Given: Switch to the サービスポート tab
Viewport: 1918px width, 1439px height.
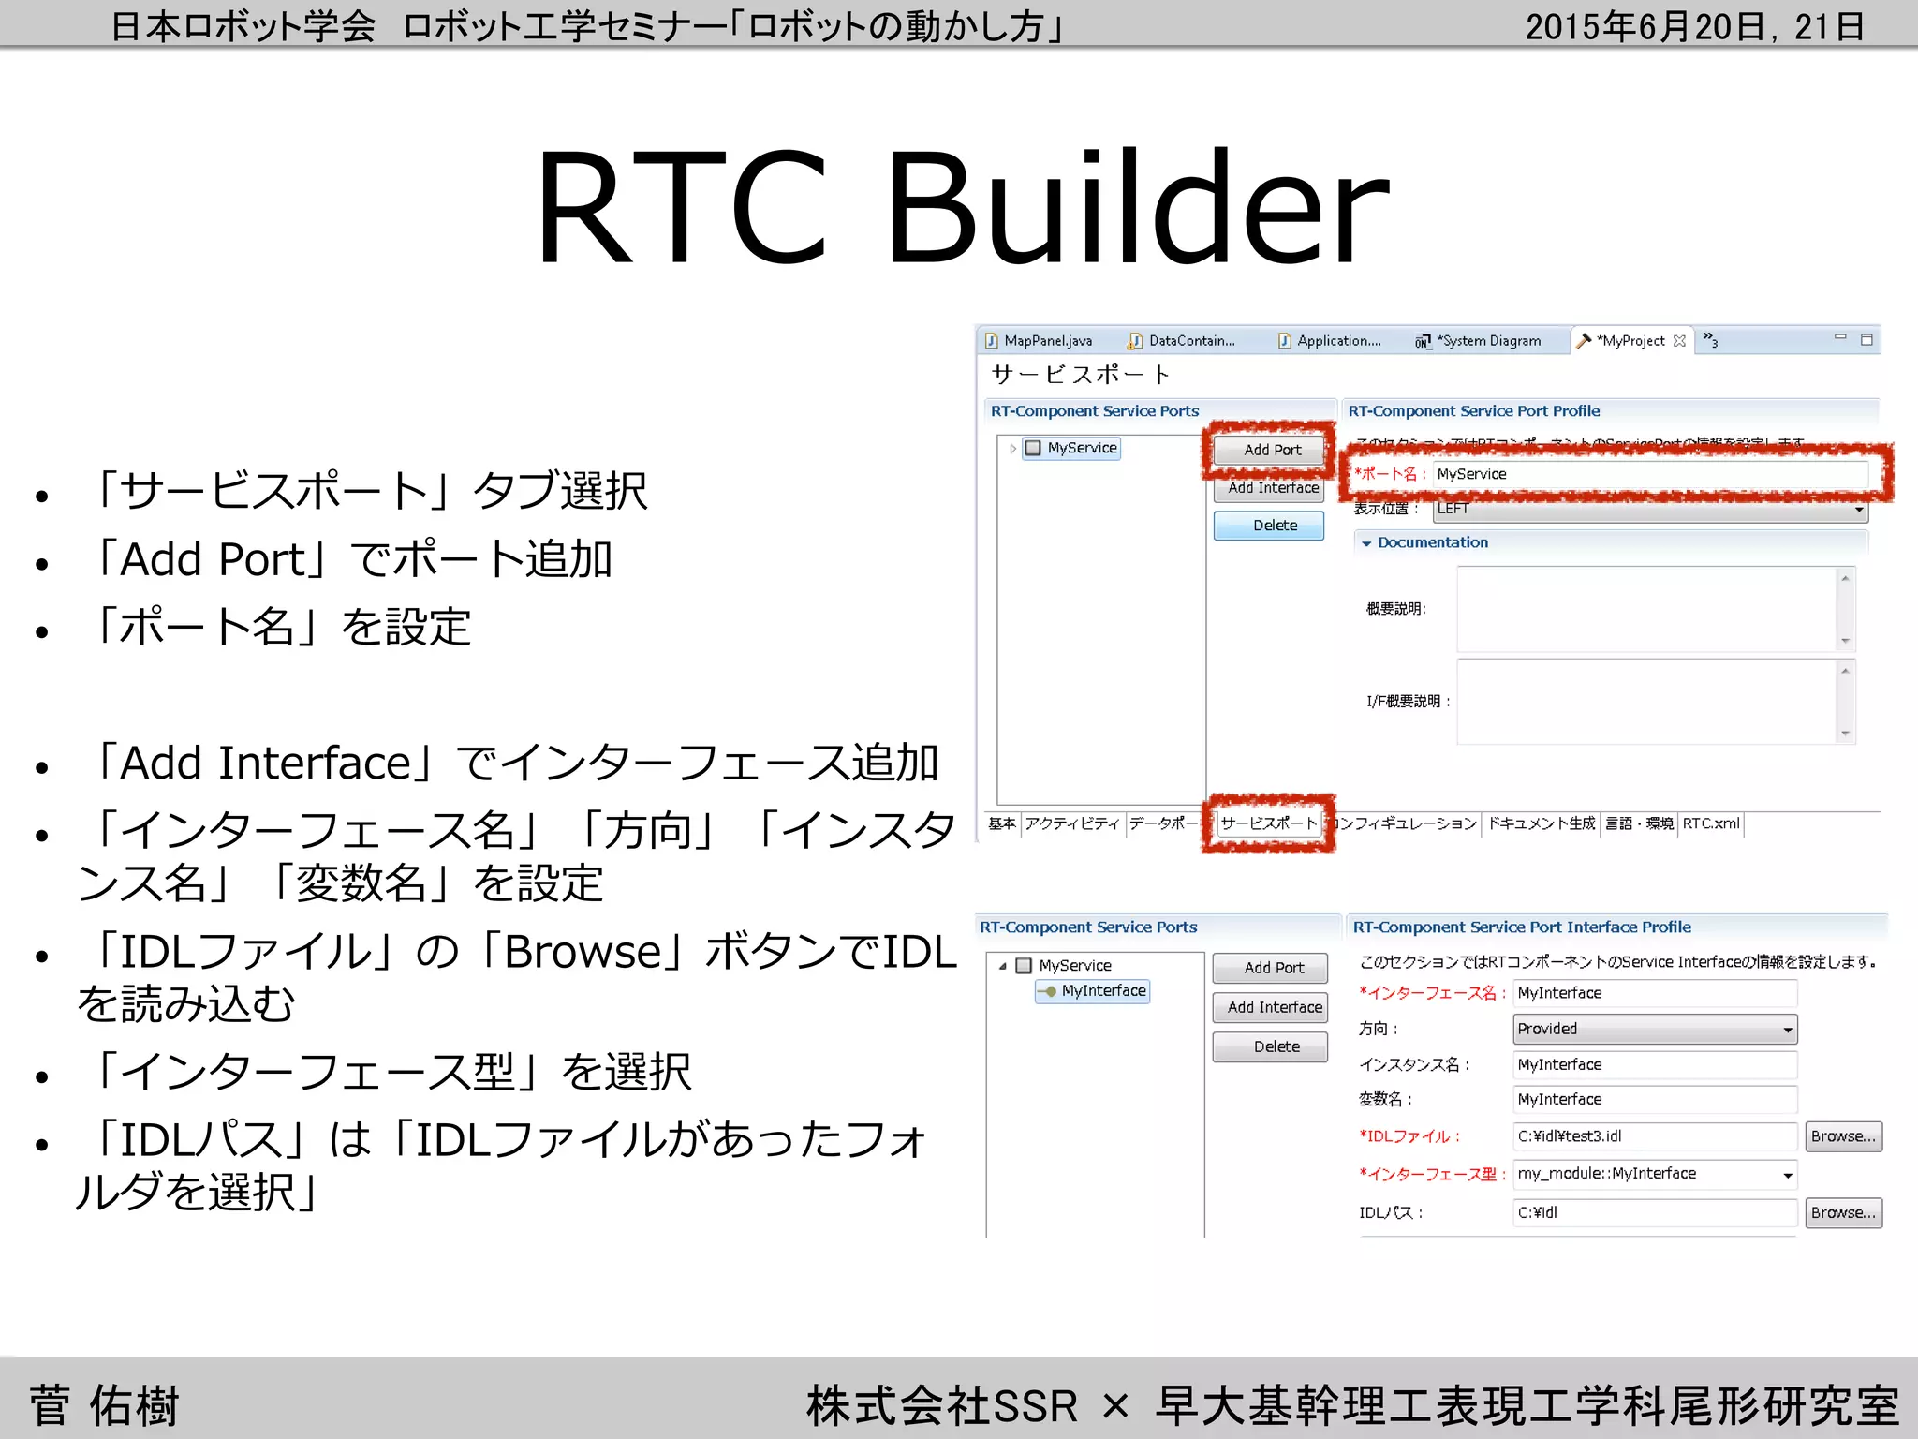Looking at the screenshot, I should pos(1268,823).
